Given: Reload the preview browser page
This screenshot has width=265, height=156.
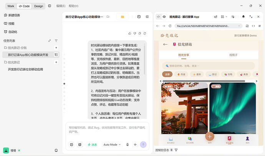Looking at the screenshot, I should pos(170,26).
